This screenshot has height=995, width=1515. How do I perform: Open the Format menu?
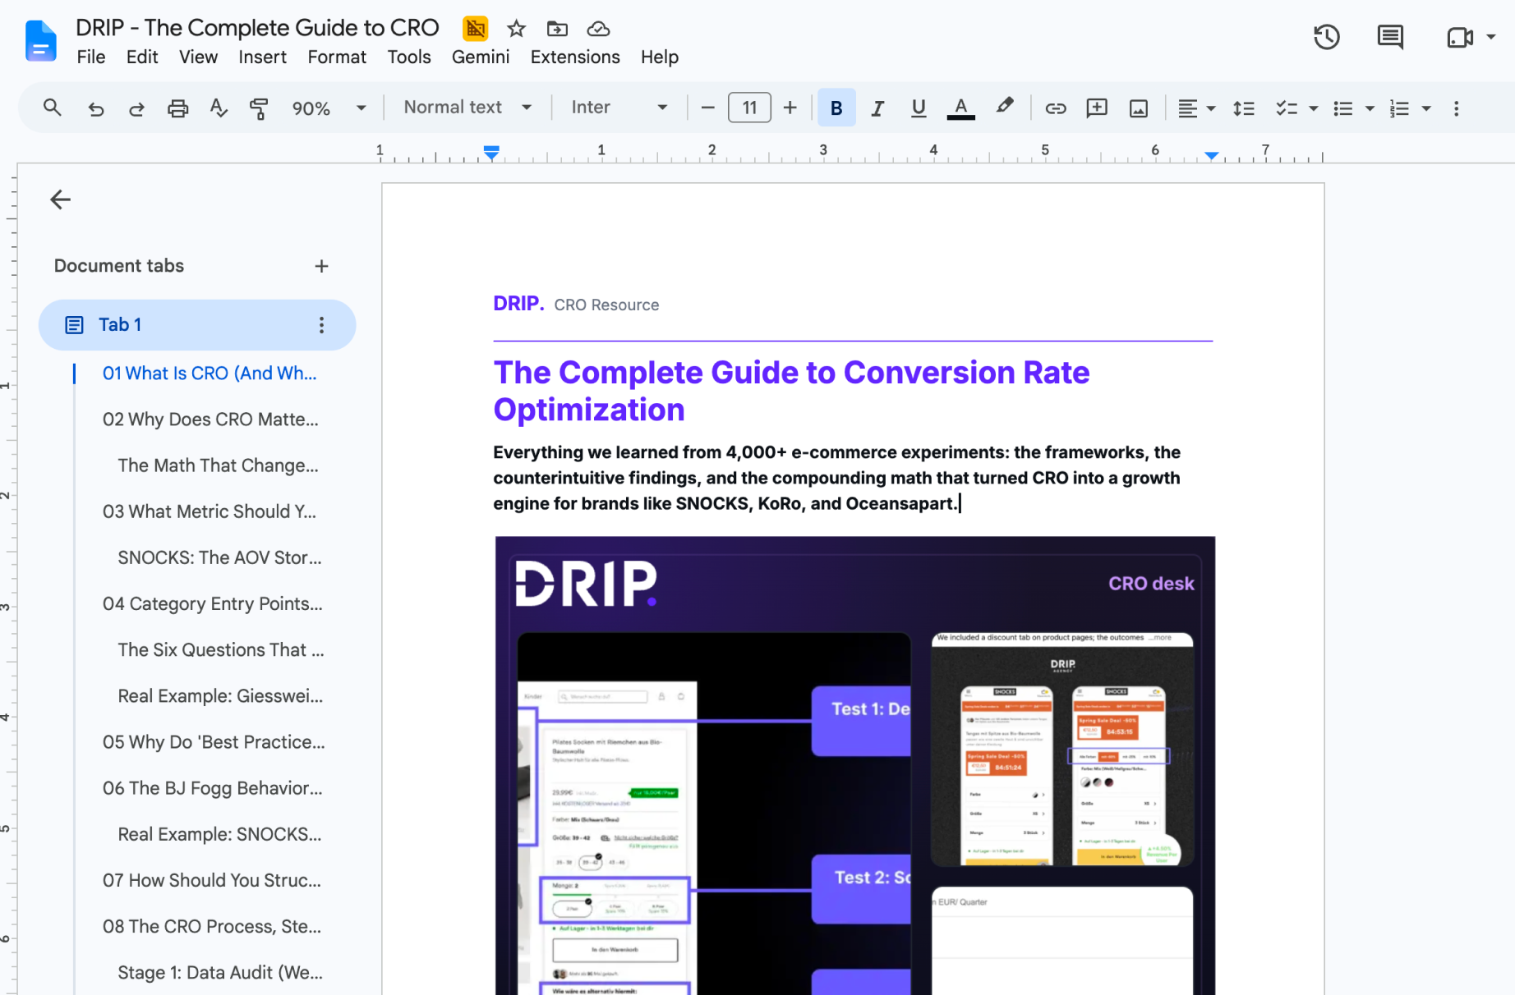337,57
